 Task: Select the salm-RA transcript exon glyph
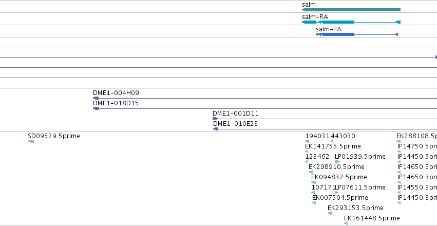tap(351, 22)
